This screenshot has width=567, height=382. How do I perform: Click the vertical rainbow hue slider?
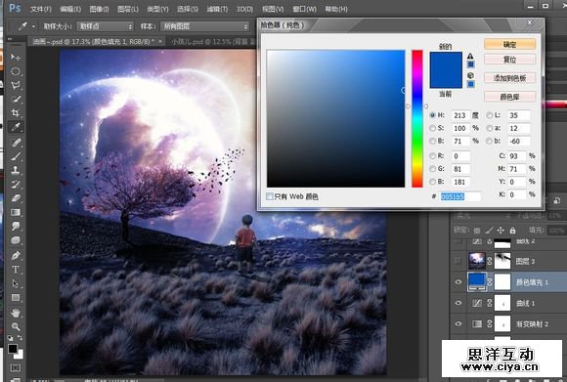pos(416,118)
